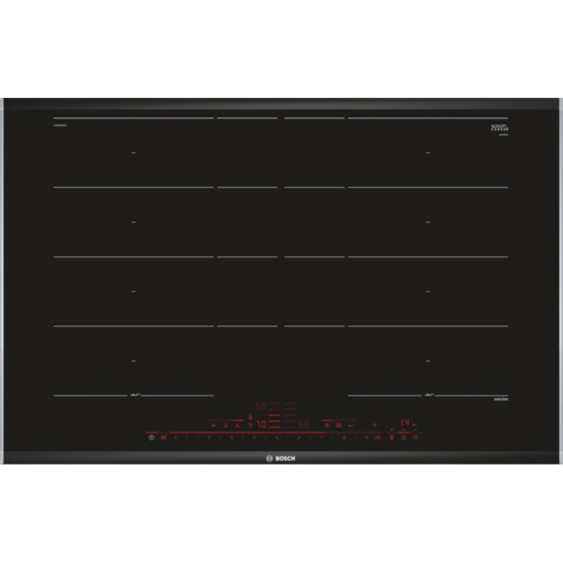Tap the red "7.0" power level display
The image size is (563, 563).
point(260,424)
